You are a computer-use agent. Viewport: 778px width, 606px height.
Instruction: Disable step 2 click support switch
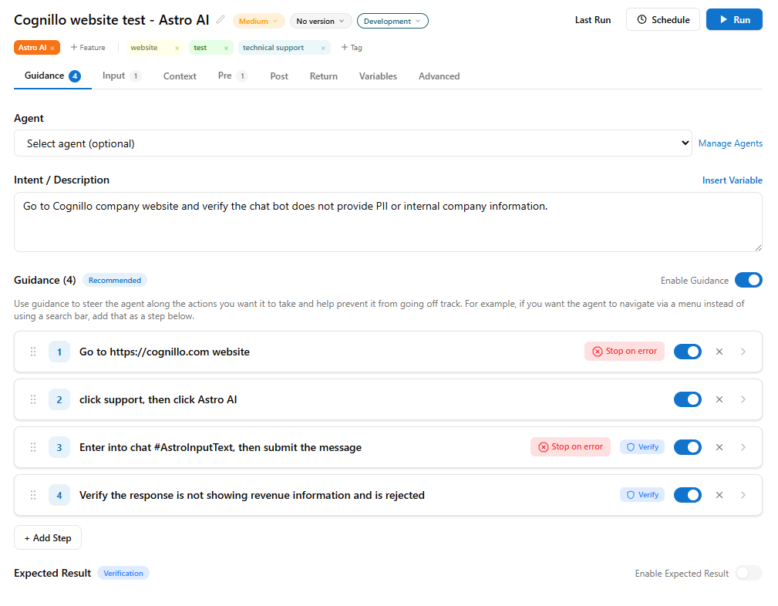688,399
